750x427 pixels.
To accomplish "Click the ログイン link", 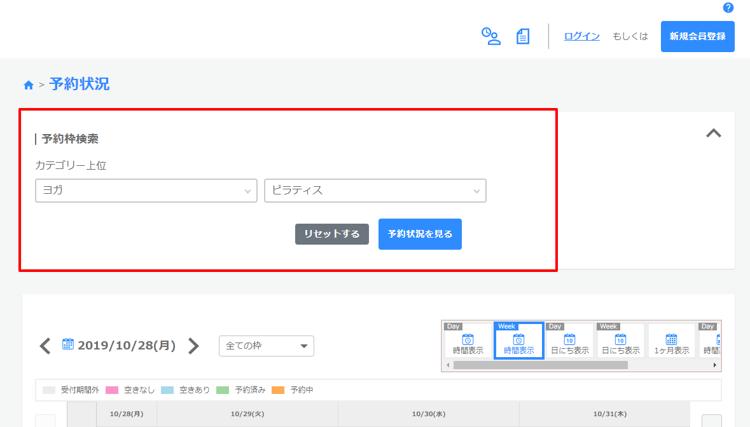I will pos(581,36).
